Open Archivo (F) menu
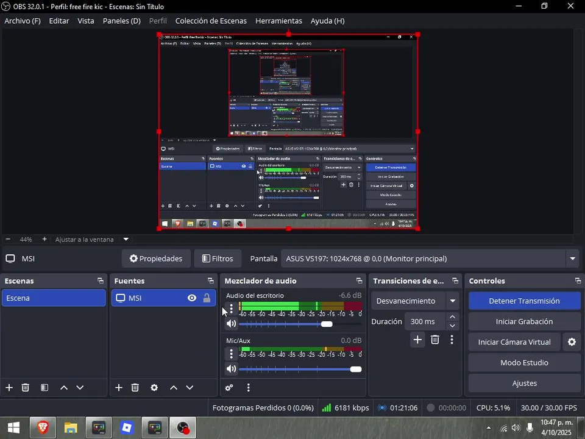 [23, 21]
